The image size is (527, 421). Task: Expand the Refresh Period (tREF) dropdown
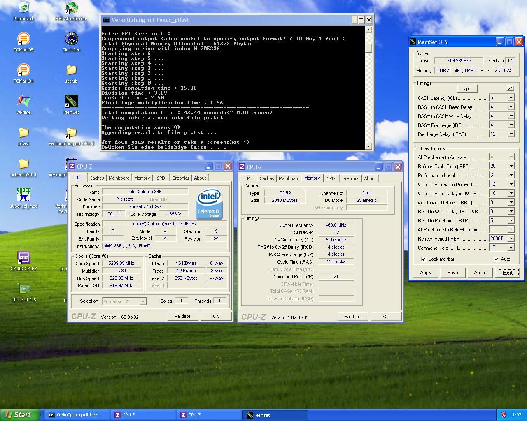coord(511,238)
